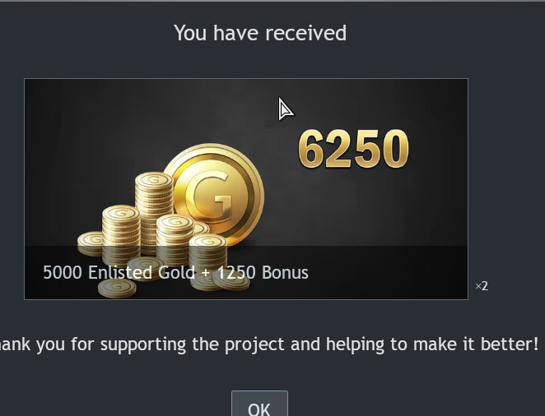The image size is (545, 416).
Task: Click the ×2 quantity indicator
Action: click(x=482, y=286)
